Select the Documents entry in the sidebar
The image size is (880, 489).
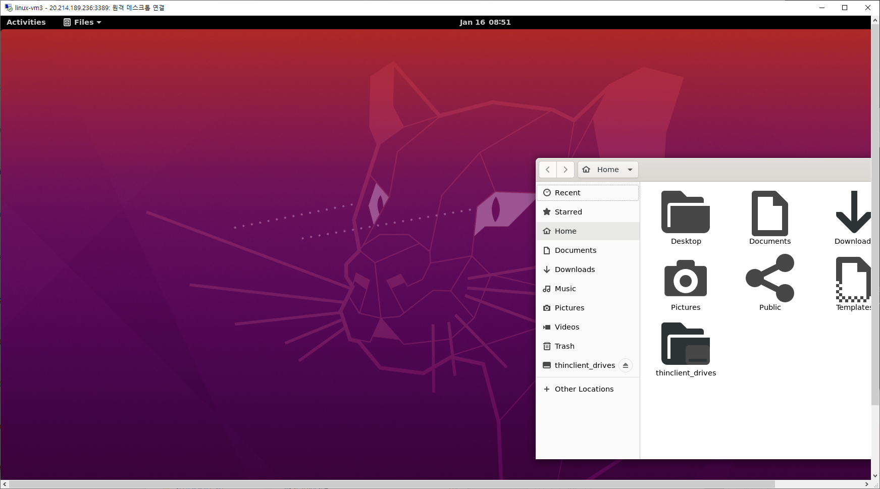click(588, 250)
